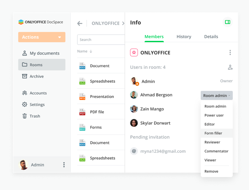
Task: Click the Archive box icon
Action: click(x=25, y=76)
